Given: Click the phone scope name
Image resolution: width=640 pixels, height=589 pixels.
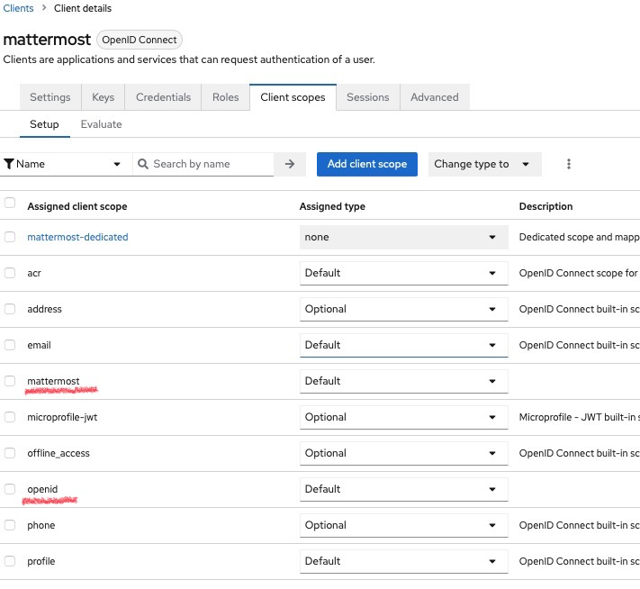Looking at the screenshot, I should click(x=41, y=525).
